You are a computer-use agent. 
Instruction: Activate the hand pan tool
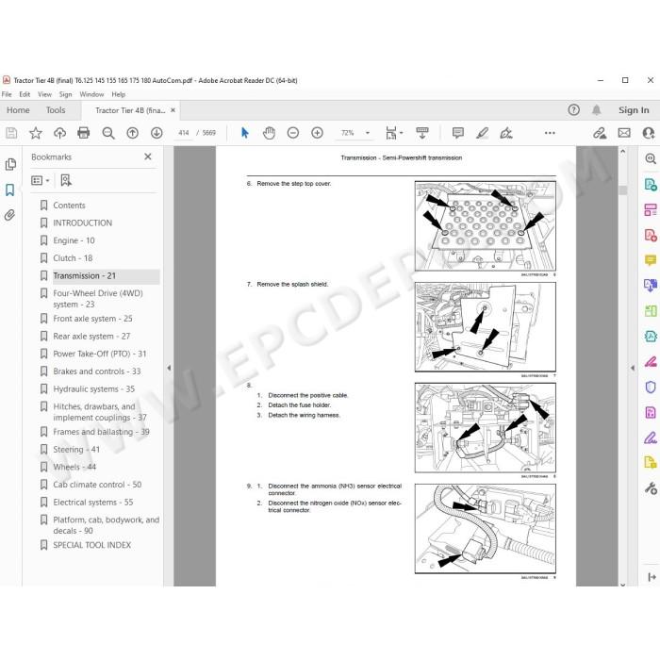coord(269,133)
